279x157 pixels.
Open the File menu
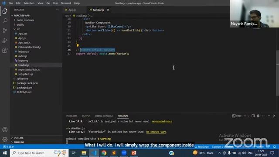(10, 3)
